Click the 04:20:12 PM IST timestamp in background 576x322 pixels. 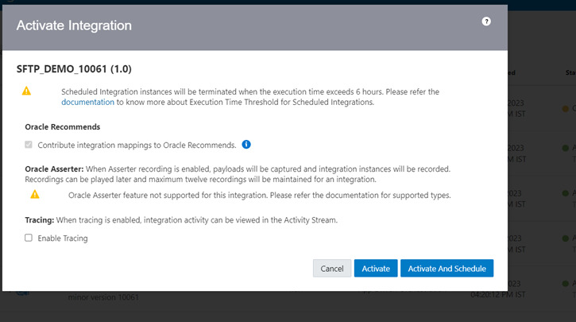click(498, 294)
